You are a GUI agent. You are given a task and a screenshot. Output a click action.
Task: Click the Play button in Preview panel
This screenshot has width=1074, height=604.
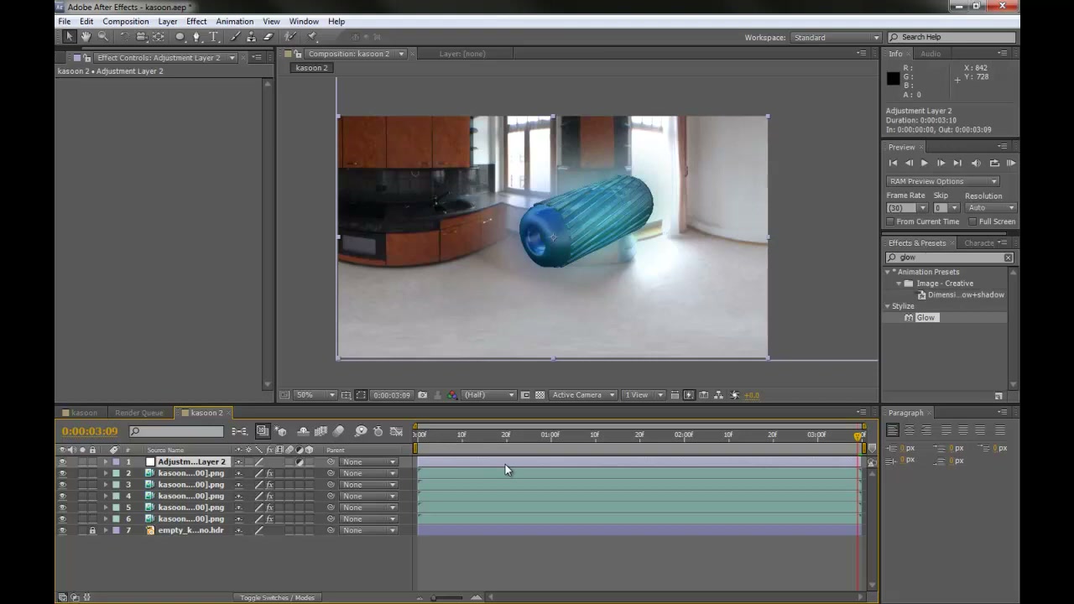pos(925,164)
